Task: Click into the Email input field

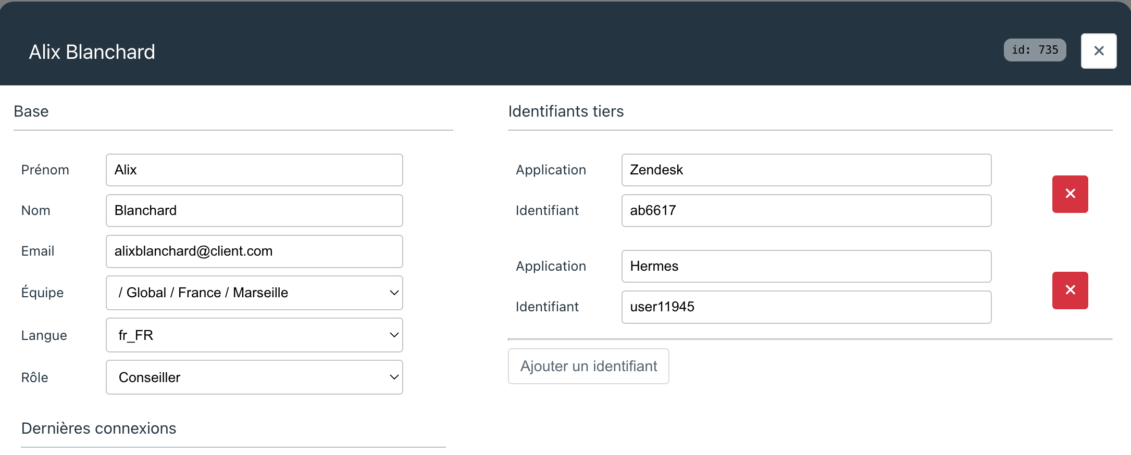Action: pos(254,251)
